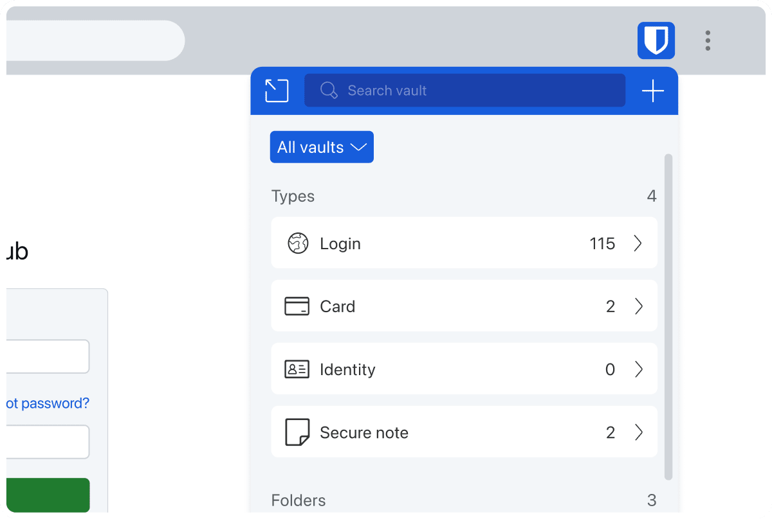
Task: Click the password field below forgot password link
Action: click(x=48, y=442)
